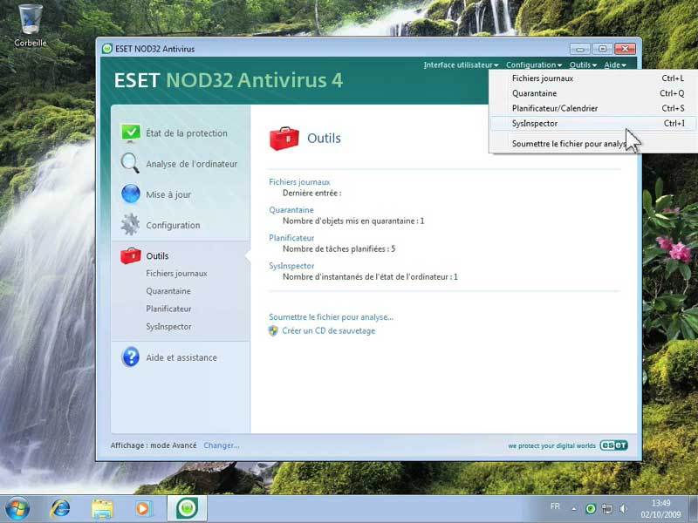Viewport: 698px width, 523px height.
Task: Select the Outils section in sidebar
Action: [x=157, y=255]
